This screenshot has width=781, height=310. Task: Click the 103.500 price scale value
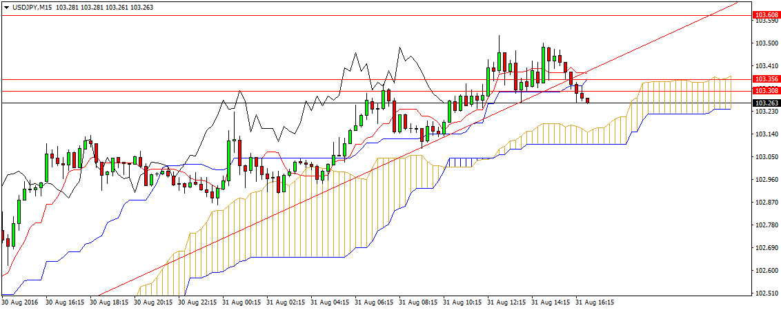(x=767, y=43)
